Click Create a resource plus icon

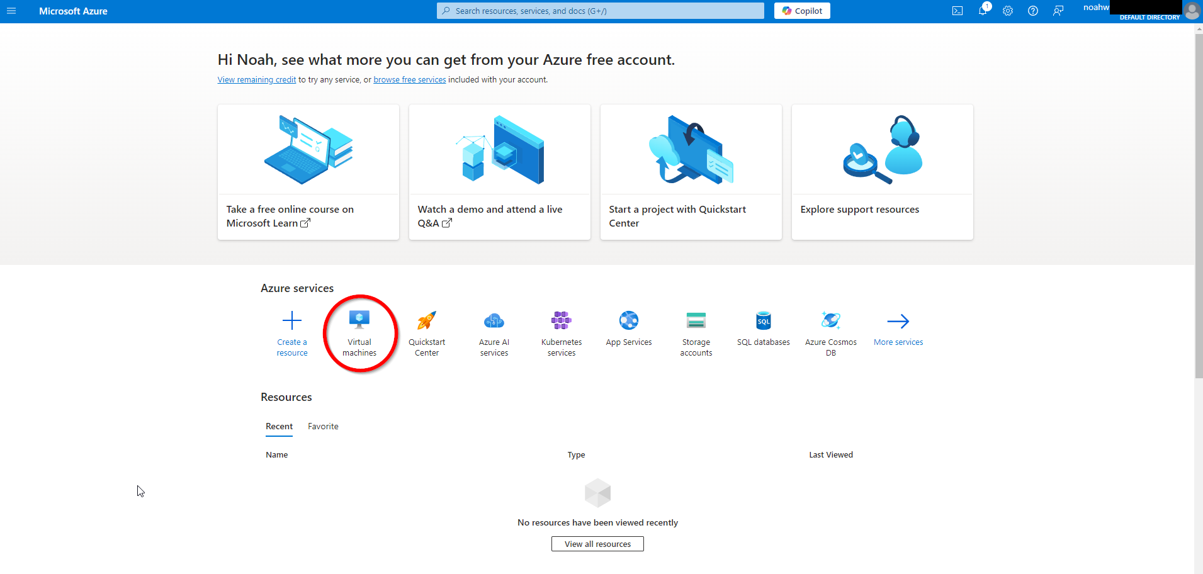pyautogui.click(x=292, y=321)
